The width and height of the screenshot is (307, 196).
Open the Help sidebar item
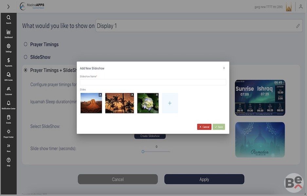coord(9,162)
